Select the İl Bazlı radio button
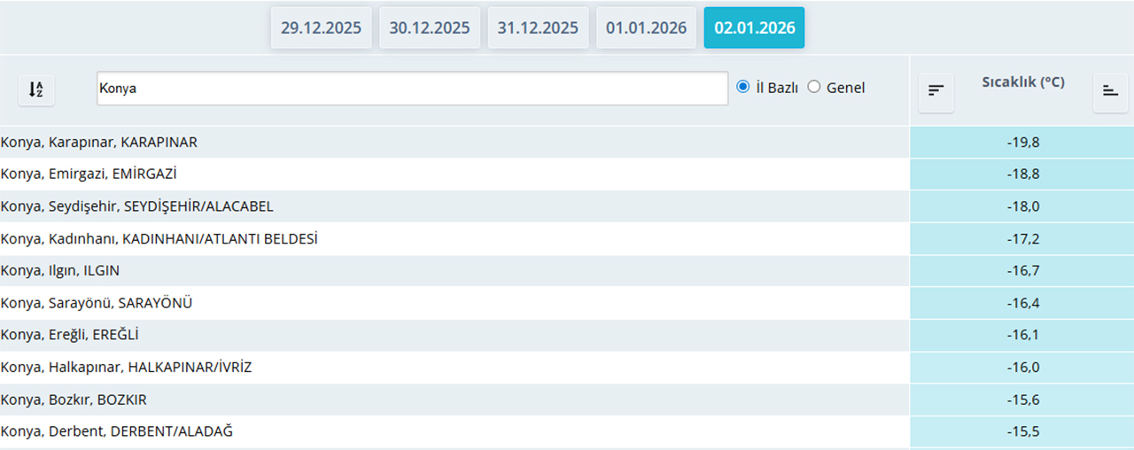The image size is (1134, 450). (x=743, y=87)
